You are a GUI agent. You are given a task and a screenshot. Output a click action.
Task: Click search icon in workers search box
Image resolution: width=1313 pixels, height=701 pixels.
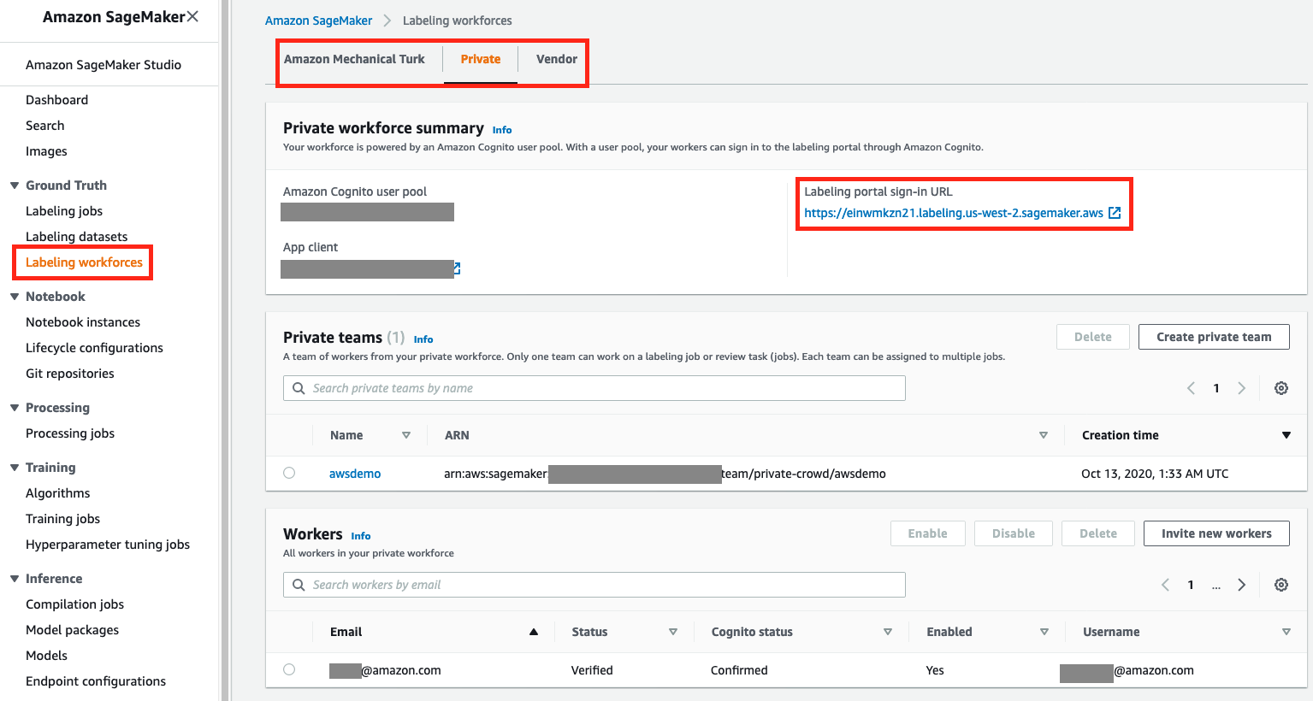[x=299, y=585]
